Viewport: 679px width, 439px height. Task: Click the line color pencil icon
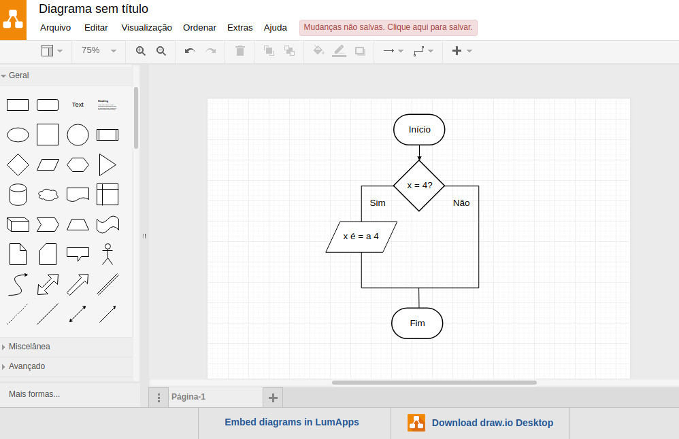(x=339, y=50)
